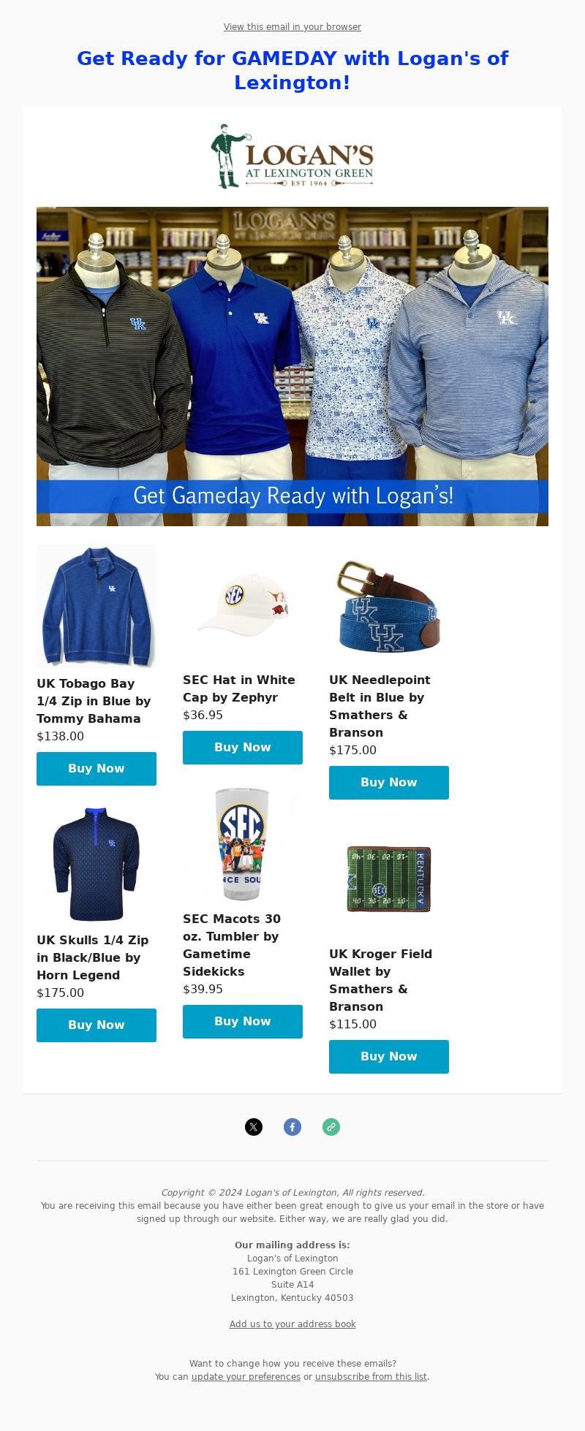Click the Logan's at Lexington Green logo
Image resolution: width=585 pixels, height=1431 pixels.
(x=292, y=156)
